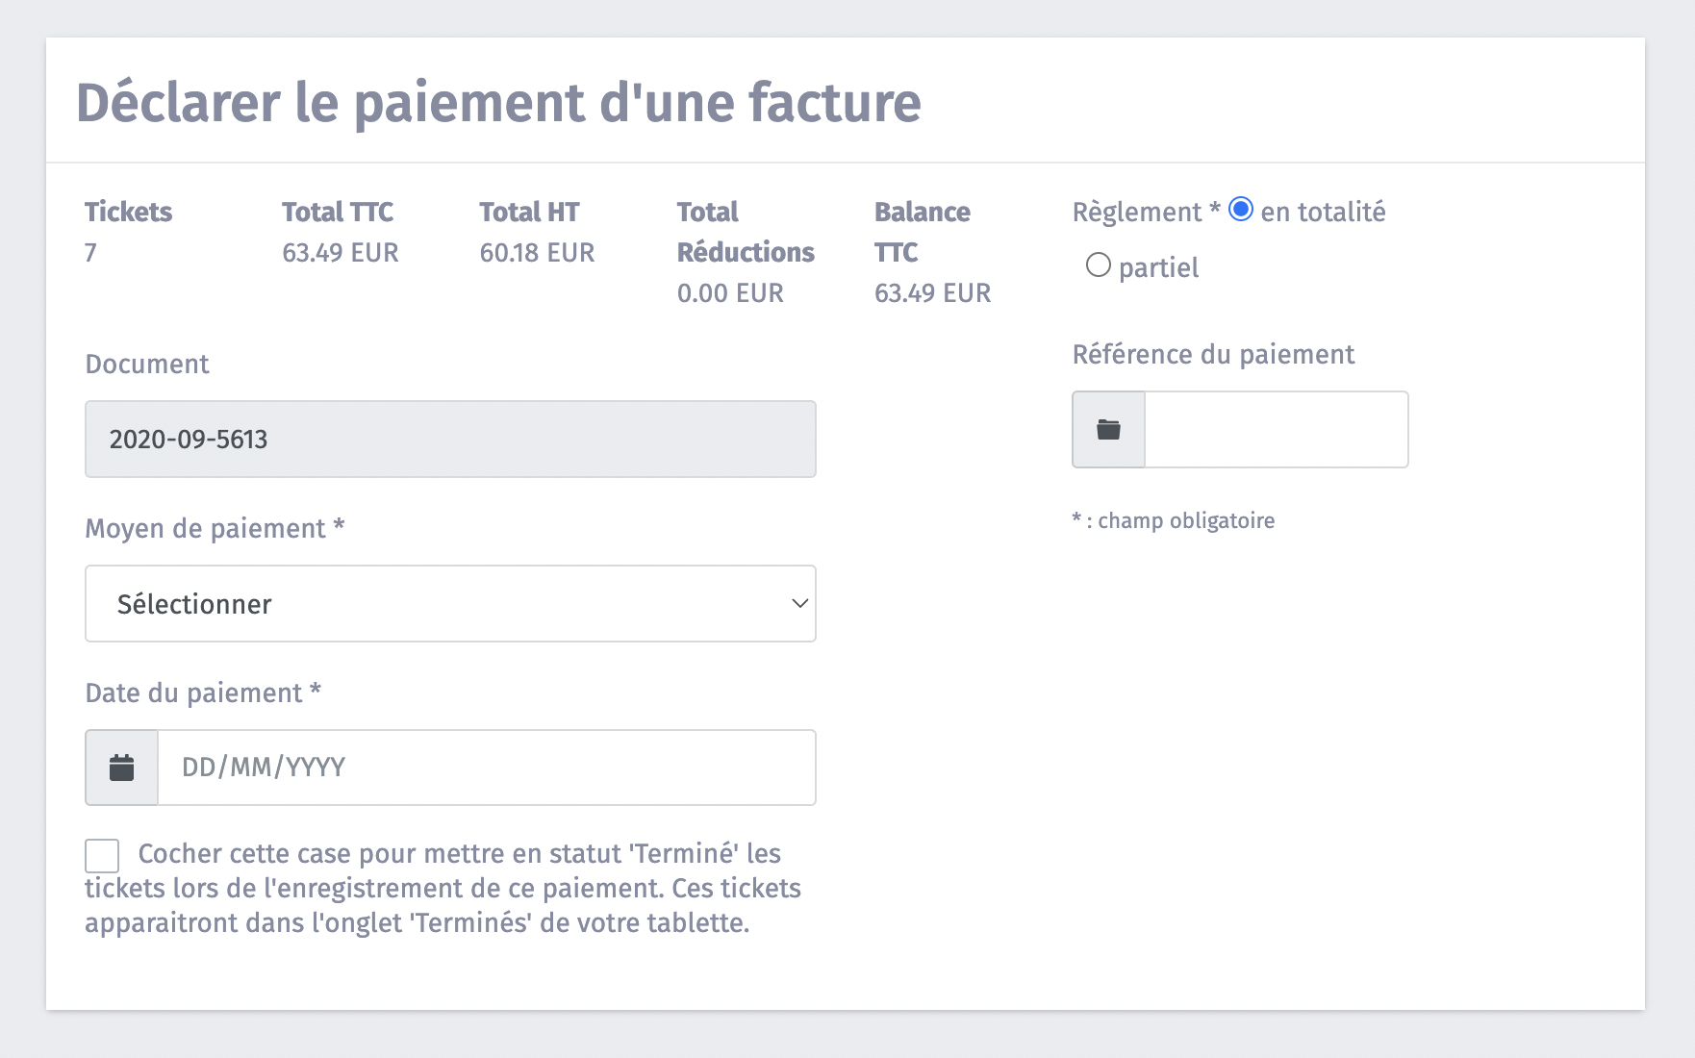Click the calendar icon beside the payment date

[x=121, y=768]
